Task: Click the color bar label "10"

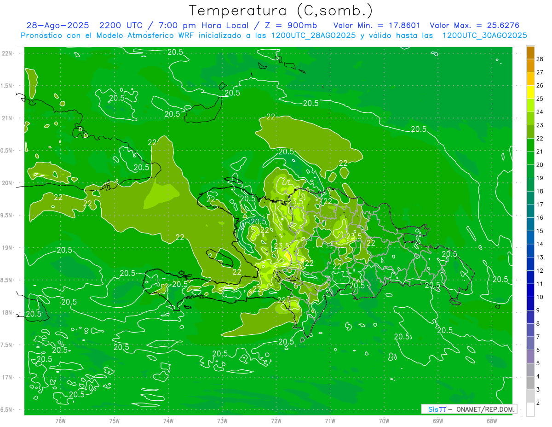Action: [x=540, y=297]
